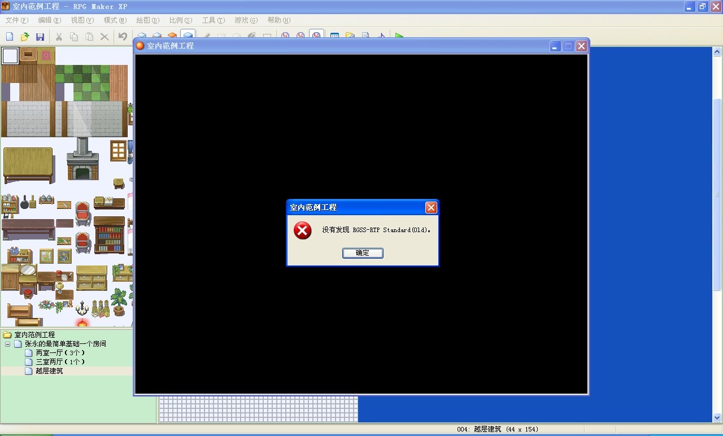Pick the potted plant tile in tileset
The width and height of the screenshot is (723, 436).
119,303
